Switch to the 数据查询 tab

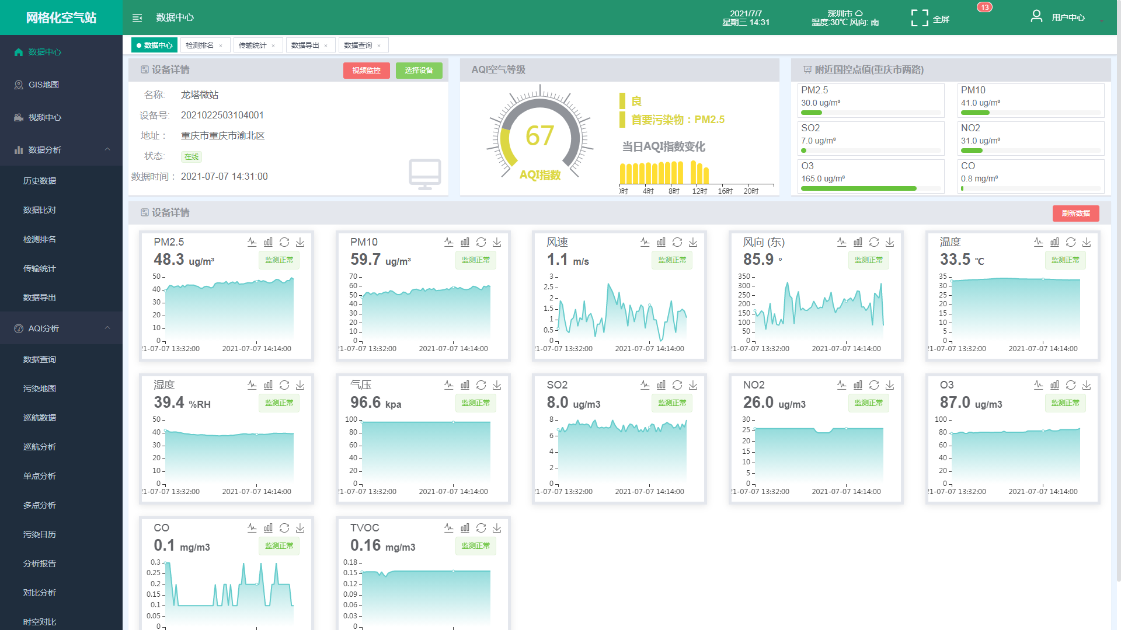point(357,45)
